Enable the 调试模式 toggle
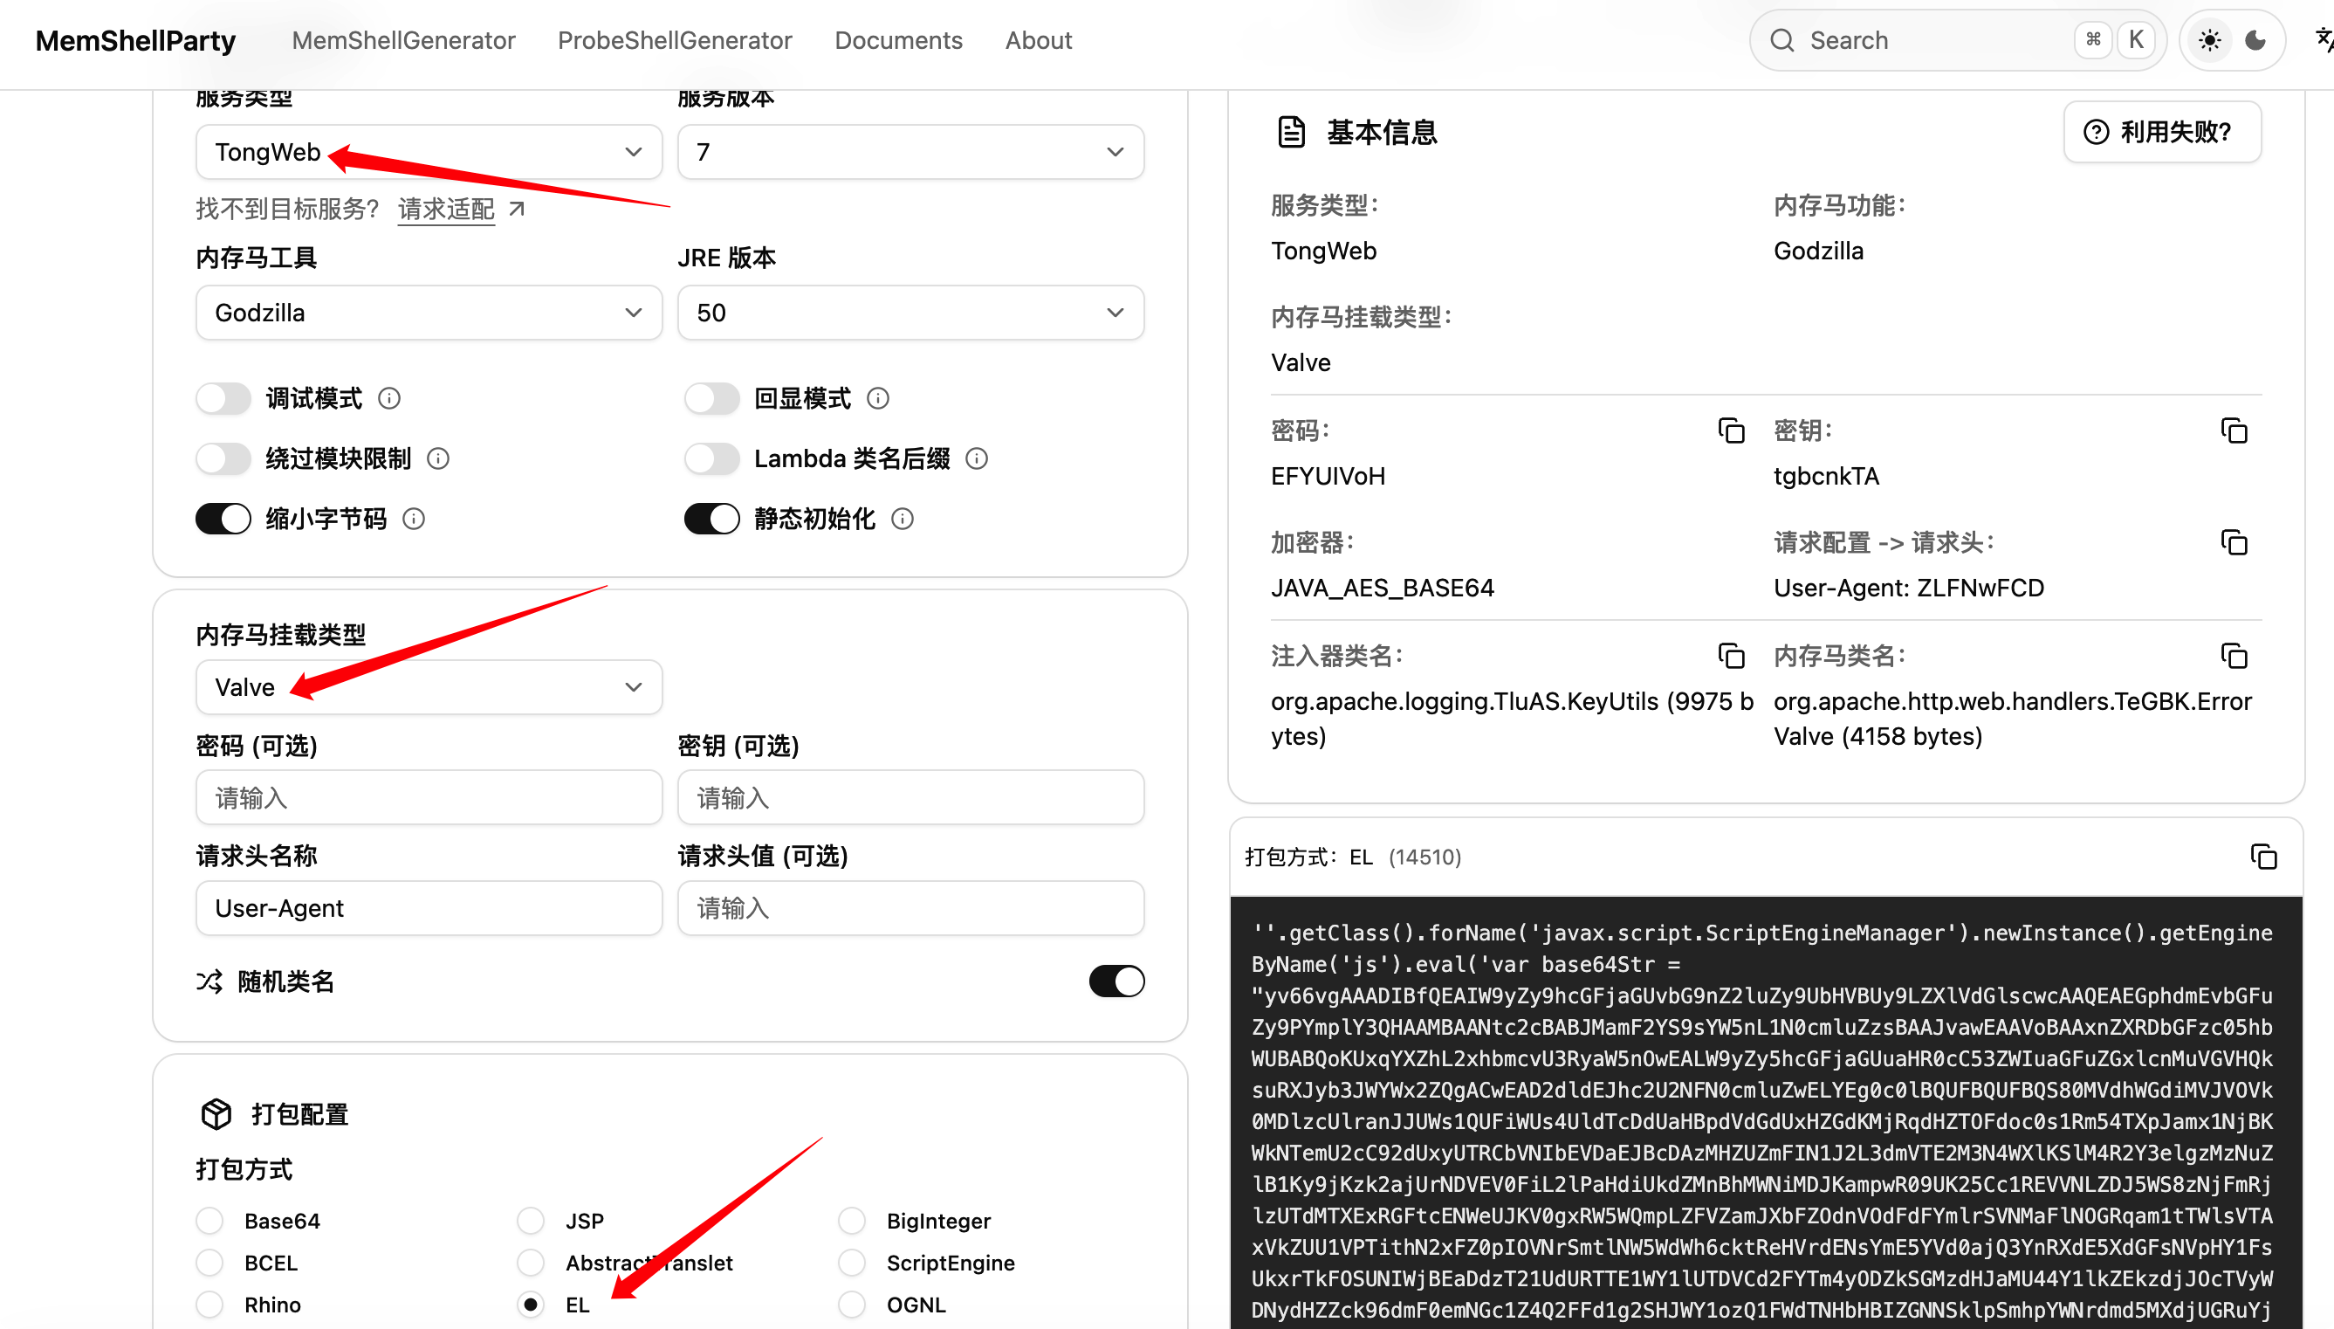The image size is (2334, 1329). [223, 399]
